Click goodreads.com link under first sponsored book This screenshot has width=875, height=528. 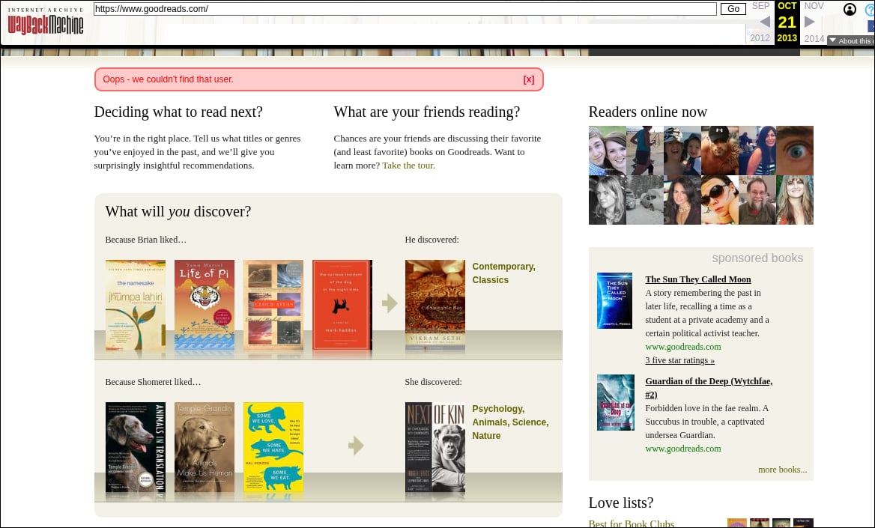pos(683,347)
